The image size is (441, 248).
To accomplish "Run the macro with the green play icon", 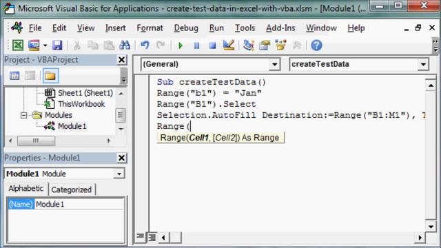I will point(181,45).
